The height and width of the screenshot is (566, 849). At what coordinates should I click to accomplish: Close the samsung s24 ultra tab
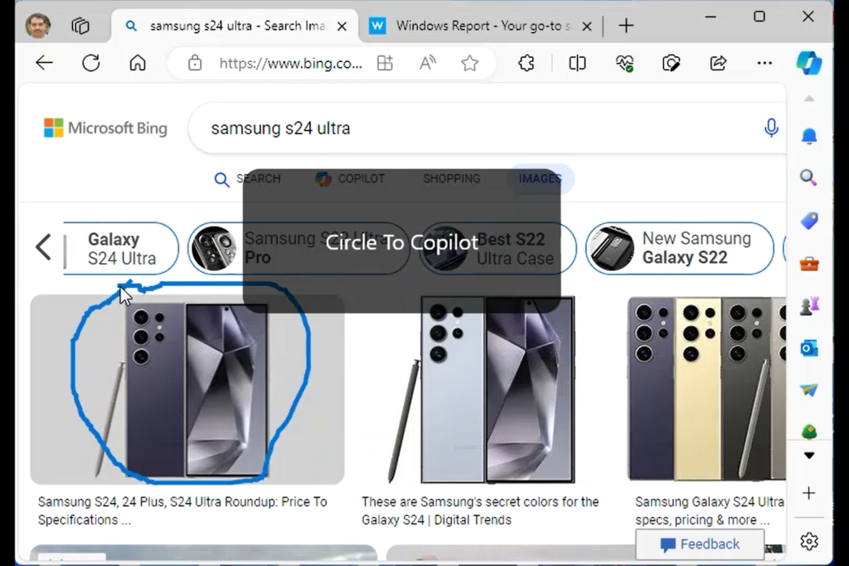[x=341, y=26]
